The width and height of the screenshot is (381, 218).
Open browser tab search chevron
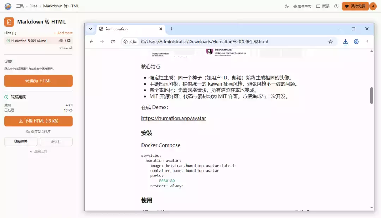coord(90,29)
